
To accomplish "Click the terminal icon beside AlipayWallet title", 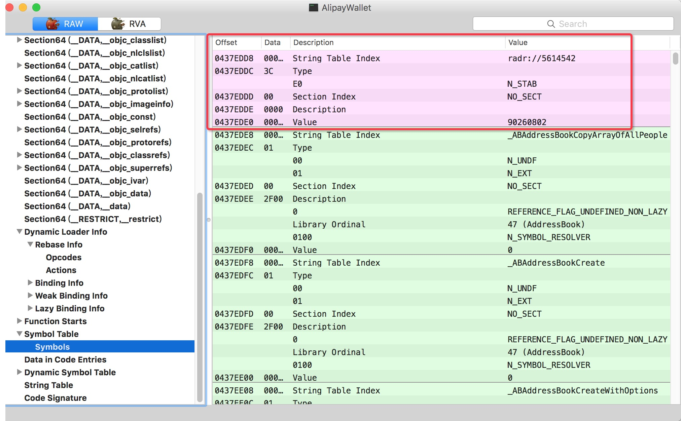I will [x=313, y=8].
